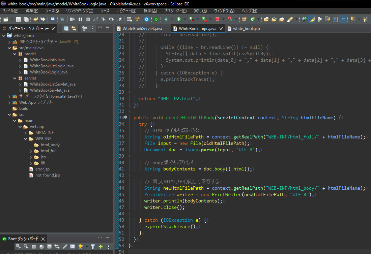Select WhiteBookListLogic.java in Package Explorer
The height and width of the screenshot is (254, 371).
(x=51, y=66)
